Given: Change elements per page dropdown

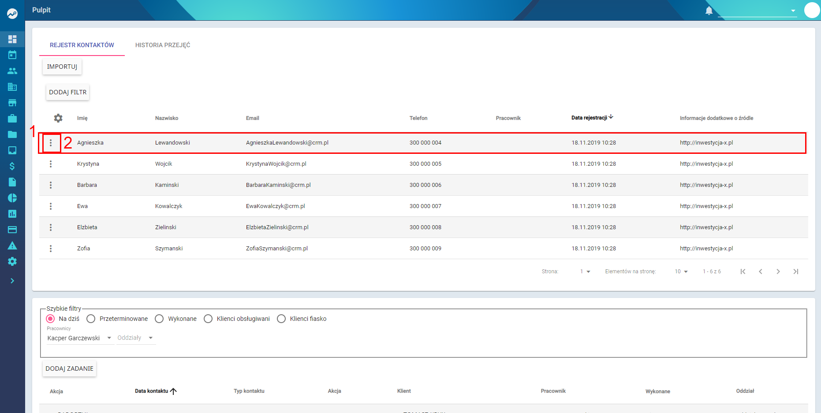Looking at the screenshot, I should (x=681, y=272).
